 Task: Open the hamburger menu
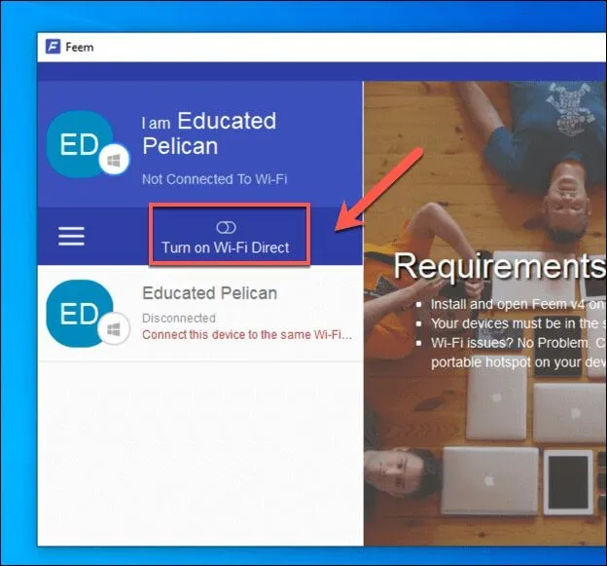pos(71,237)
